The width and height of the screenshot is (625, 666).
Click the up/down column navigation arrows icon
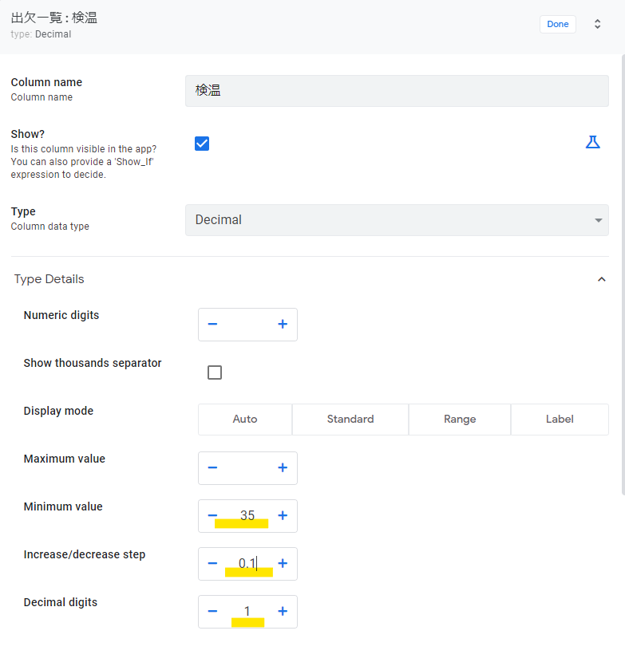click(x=597, y=24)
